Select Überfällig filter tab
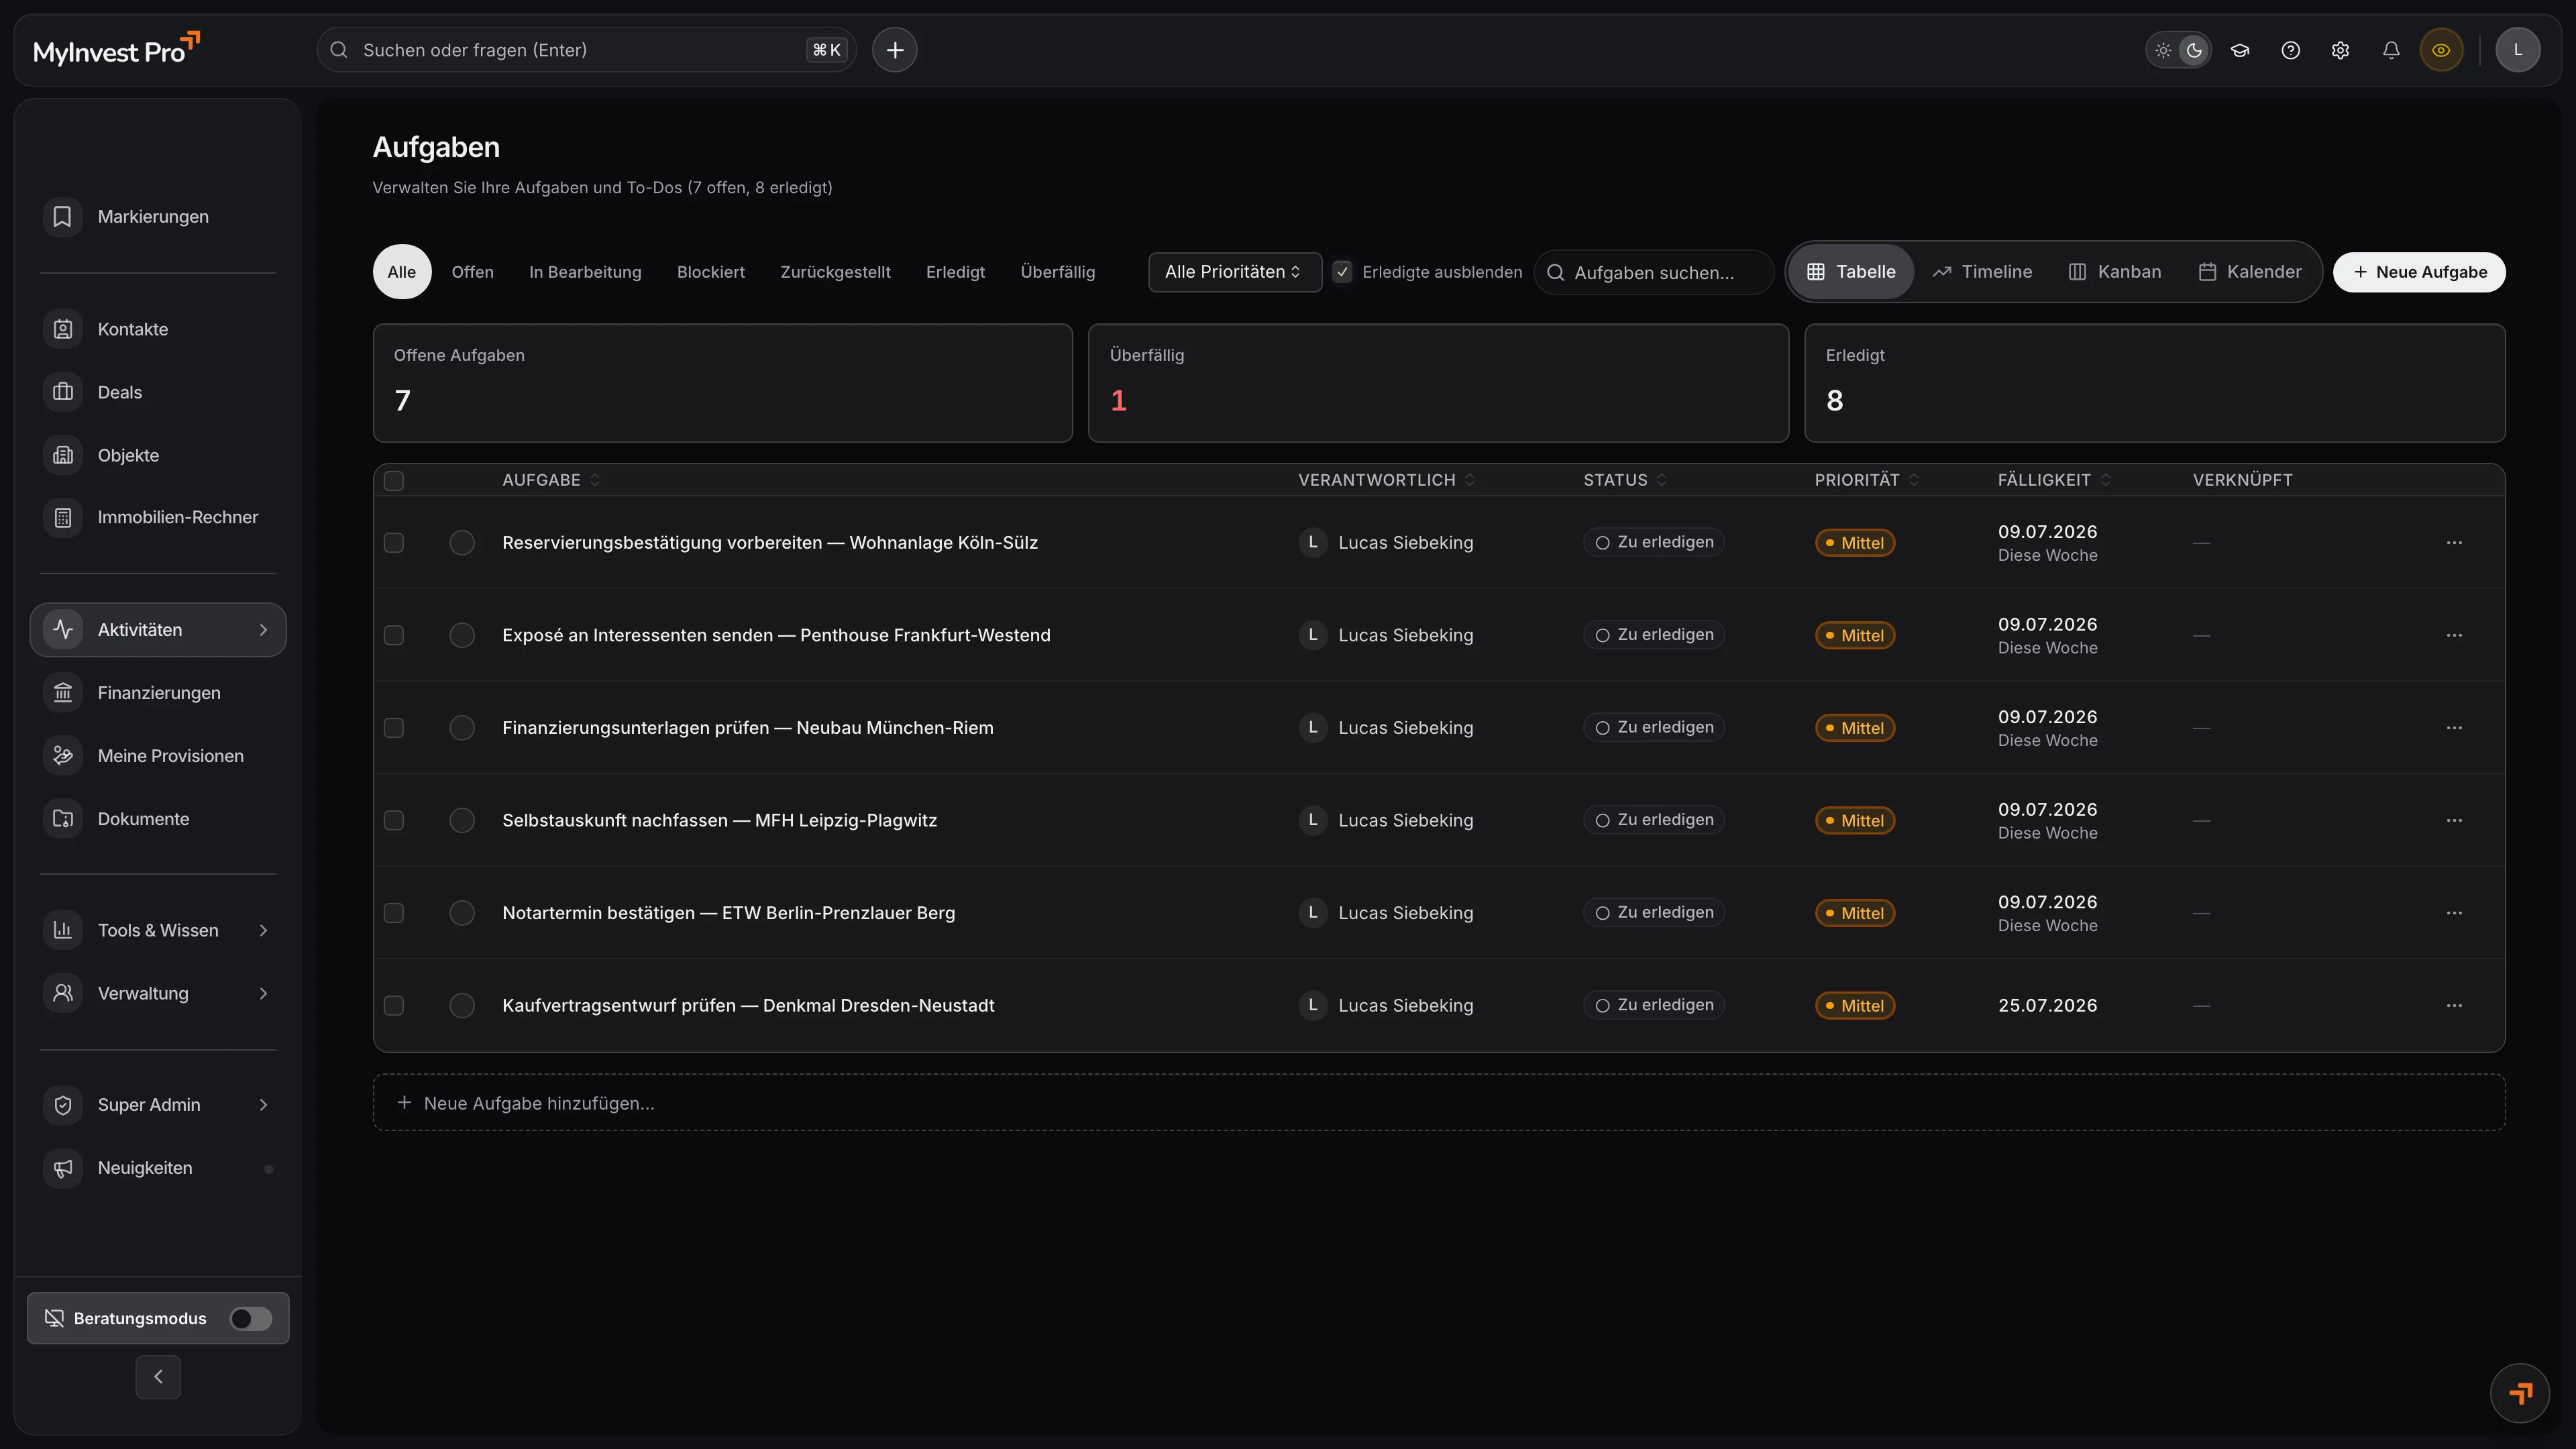The height and width of the screenshot is (1449, 2576). pos(1057,272)
